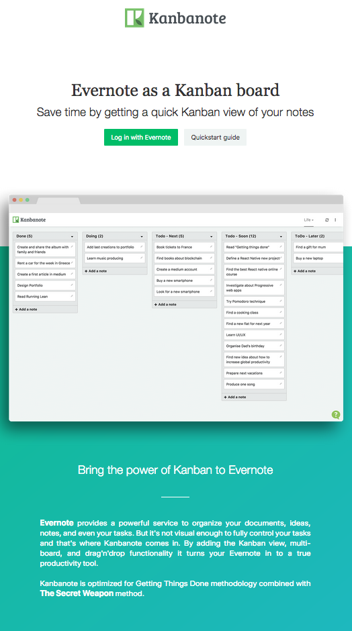Viewport: 352px width, 631px height.
Task: Click the Kanbanote logo at page top
Action: (175, 17)
